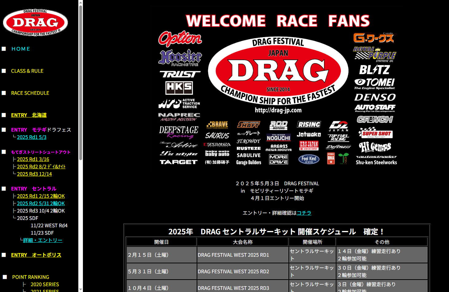Go to the RACE SCHEDULE page
This screenshot has width=449, height=292.
[x=30, y=93]
